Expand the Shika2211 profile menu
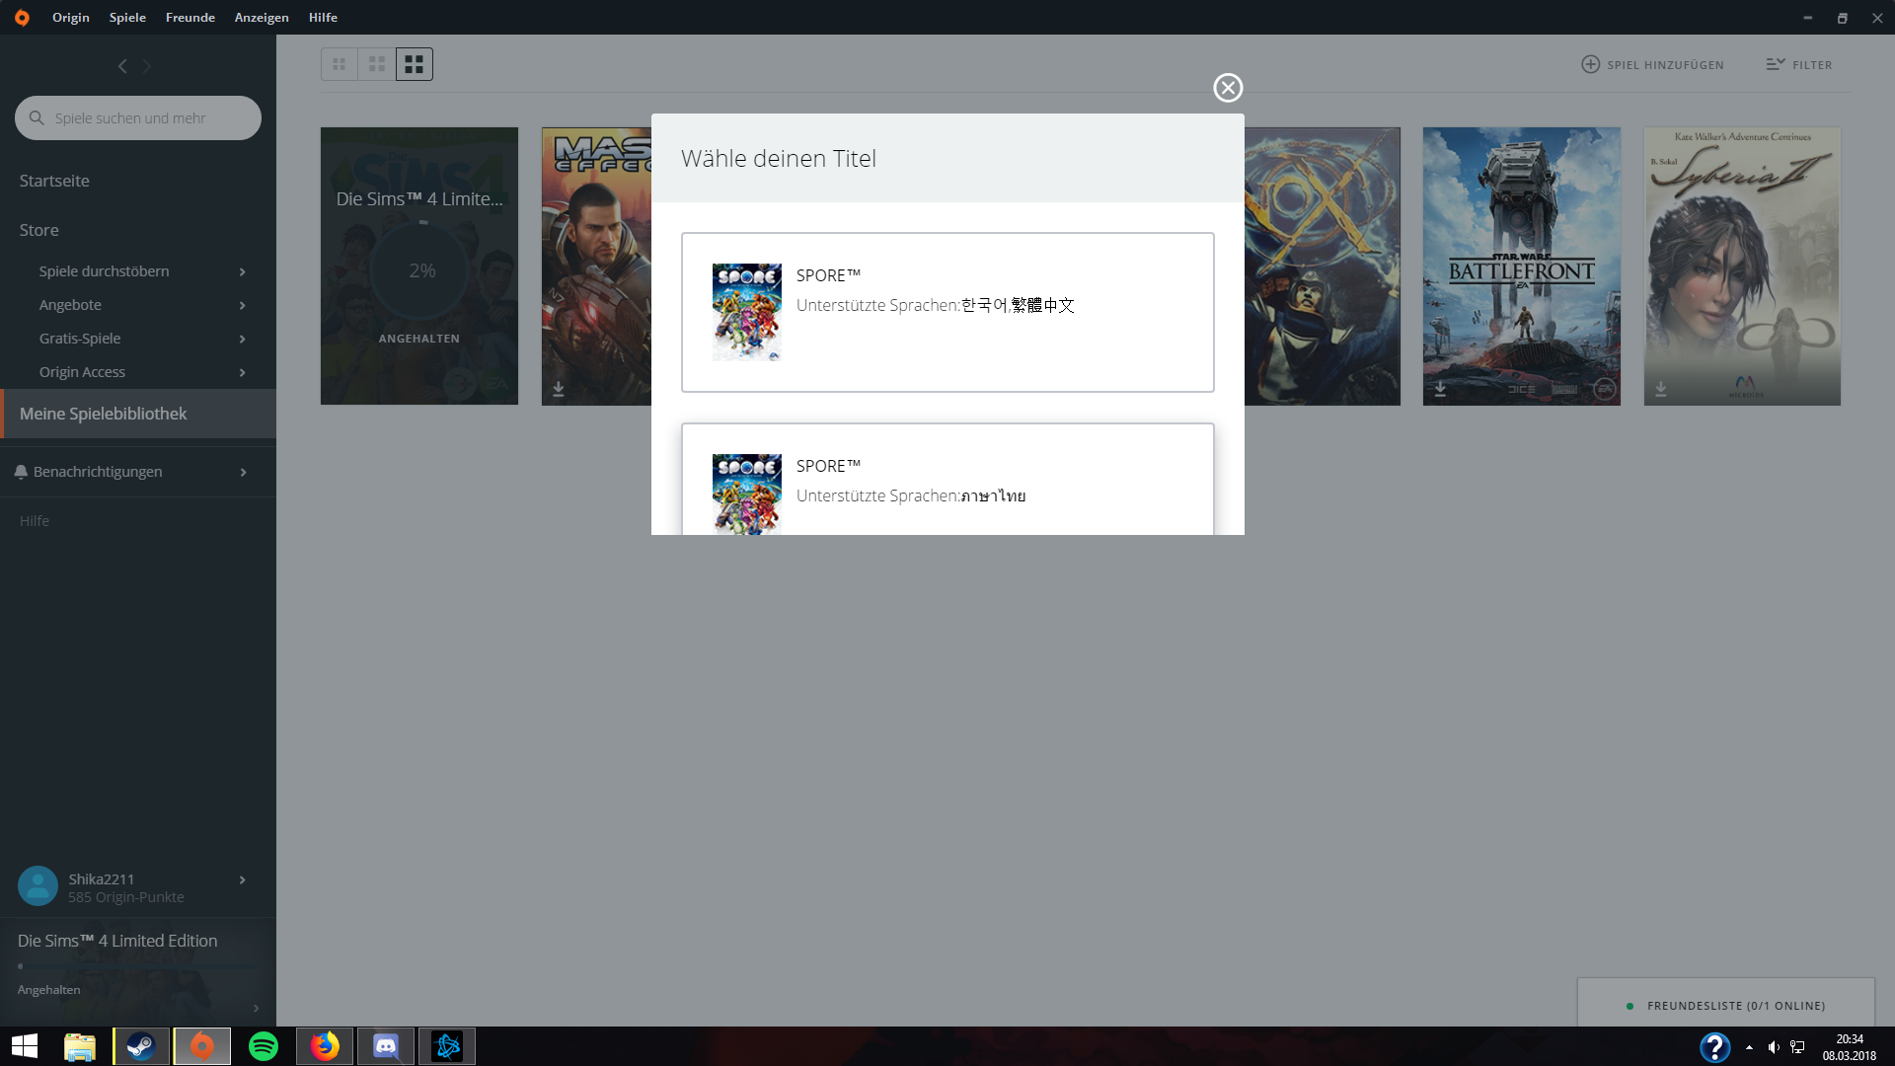The image size is (1895, 1066). click(x=242, y=879)
